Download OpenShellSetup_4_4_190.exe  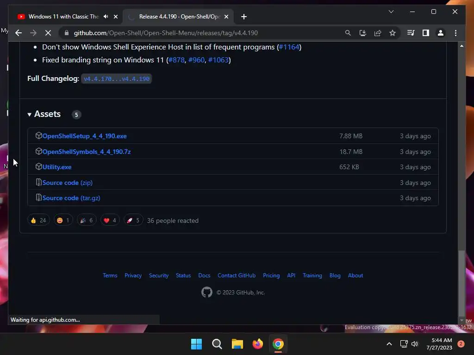pos(84,136)
